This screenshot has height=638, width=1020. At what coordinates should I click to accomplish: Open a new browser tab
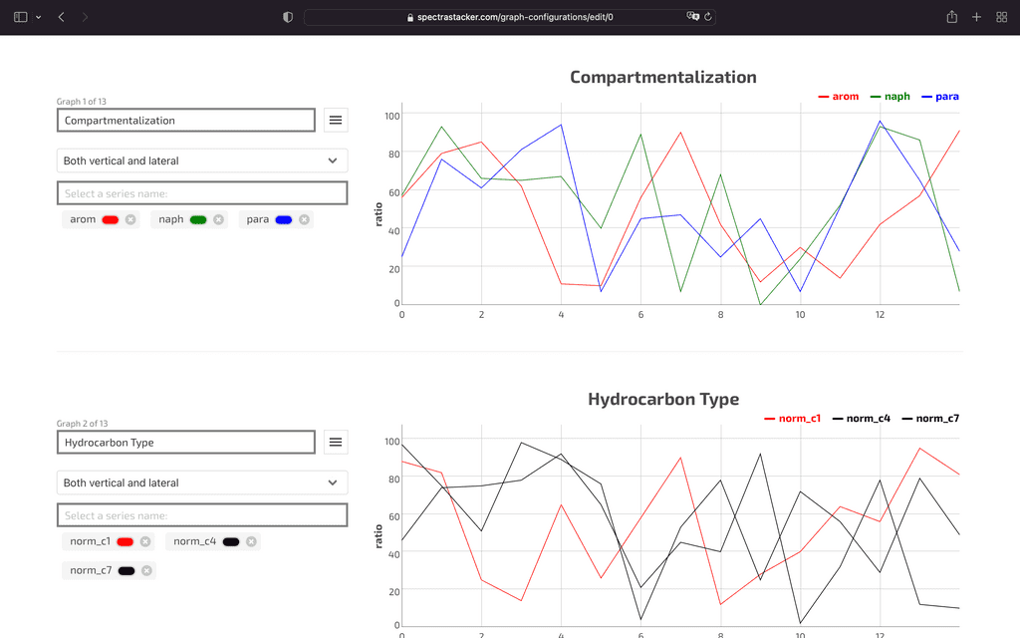point(976,17)
